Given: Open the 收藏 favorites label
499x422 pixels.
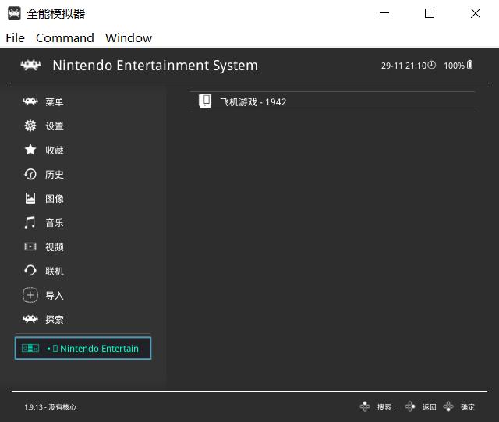Looking at the screenshot, I should point(55,151).
